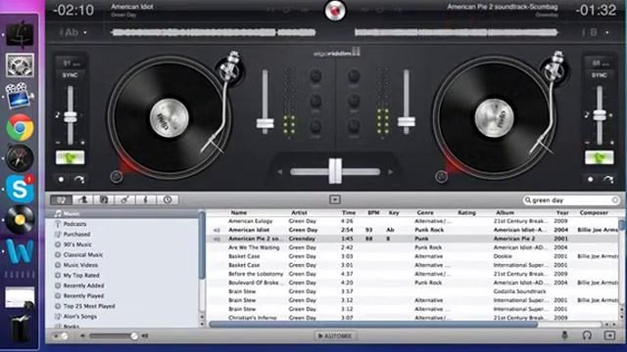The width and height of the screenshot is (627, 352).
Task: Open Skype from the dock
Action: point(20,189)
